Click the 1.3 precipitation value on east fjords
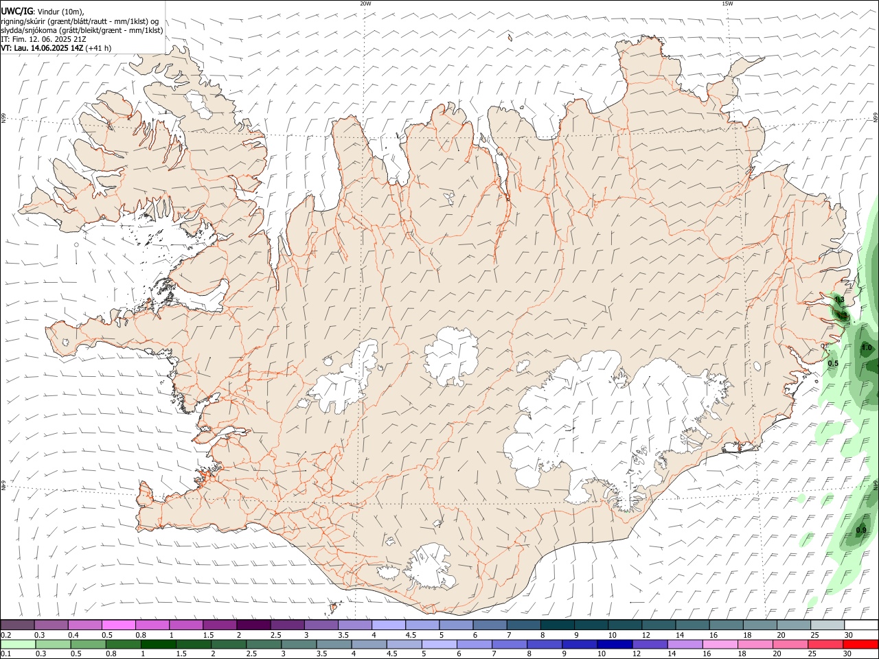The width and height of the screenshot is (879, 659). (x=839, y=300)
